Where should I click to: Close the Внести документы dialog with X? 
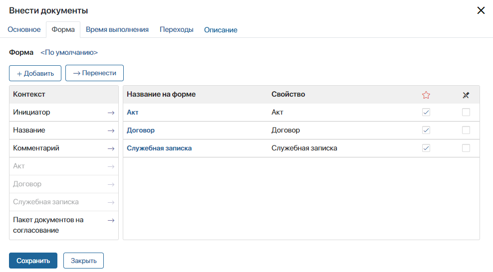tap(481, 10)
